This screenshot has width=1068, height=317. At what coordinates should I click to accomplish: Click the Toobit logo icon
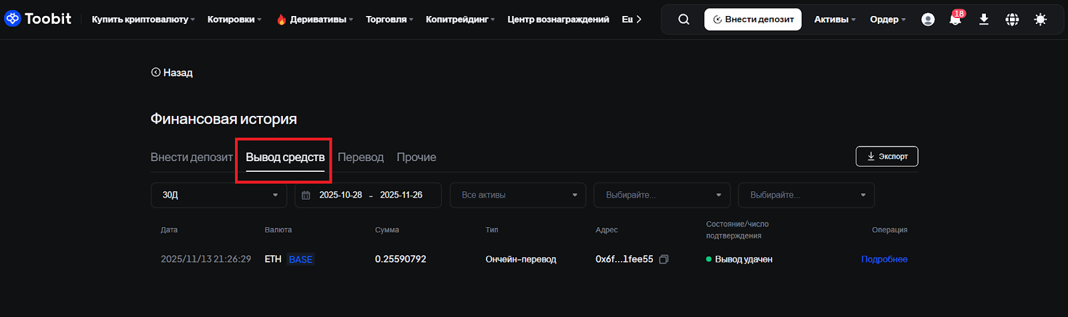click(x=13, y=19)
